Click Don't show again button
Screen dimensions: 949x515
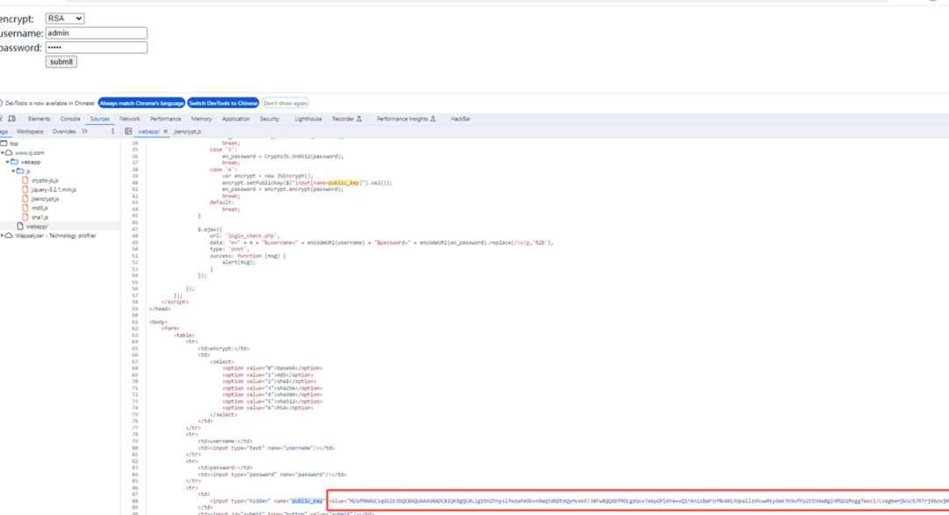(285, 104)
